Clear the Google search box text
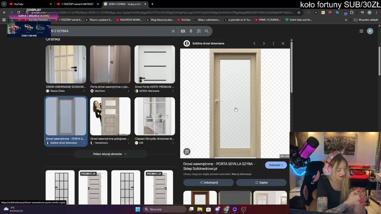381x214 pixels. [173, 31]
